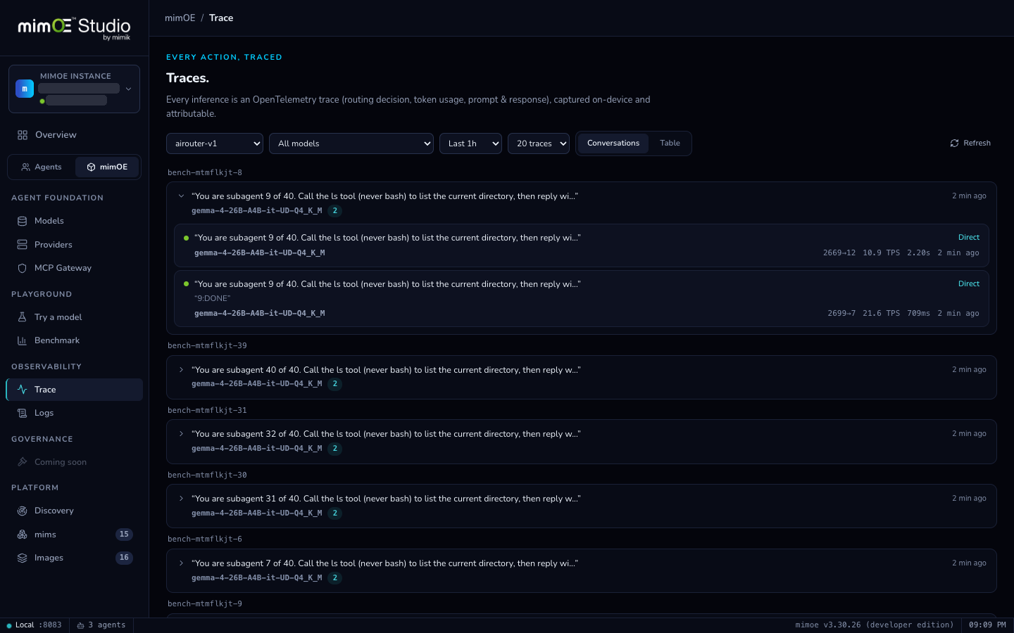1014x633 pixels.
Task: Click the mims cubes icon
Action: (22, 535)
